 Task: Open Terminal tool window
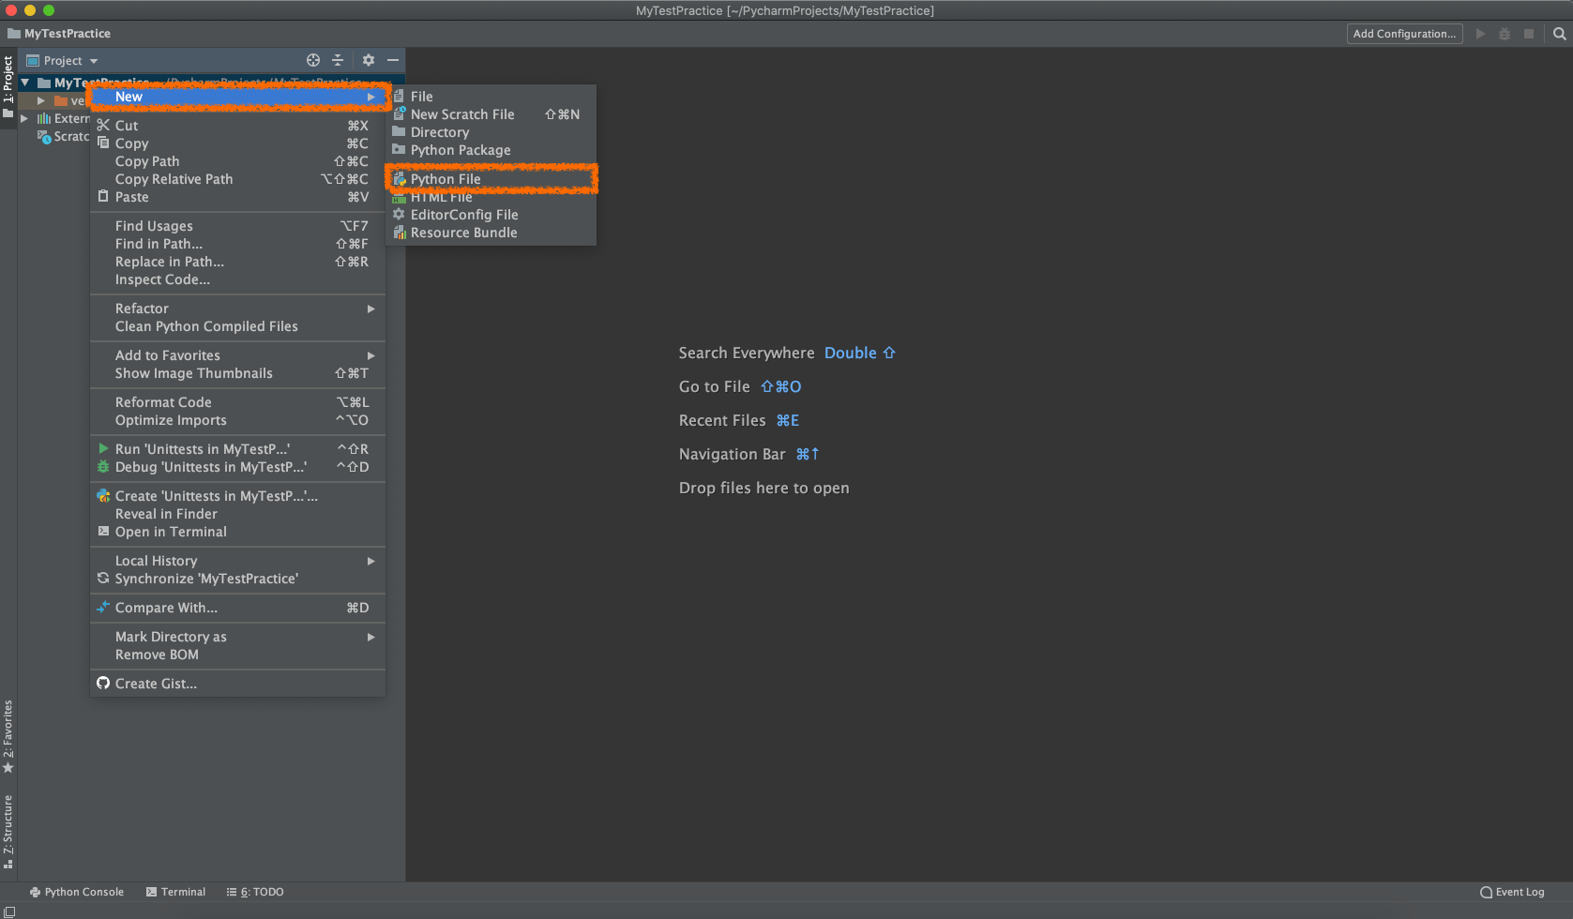(175, 892)
